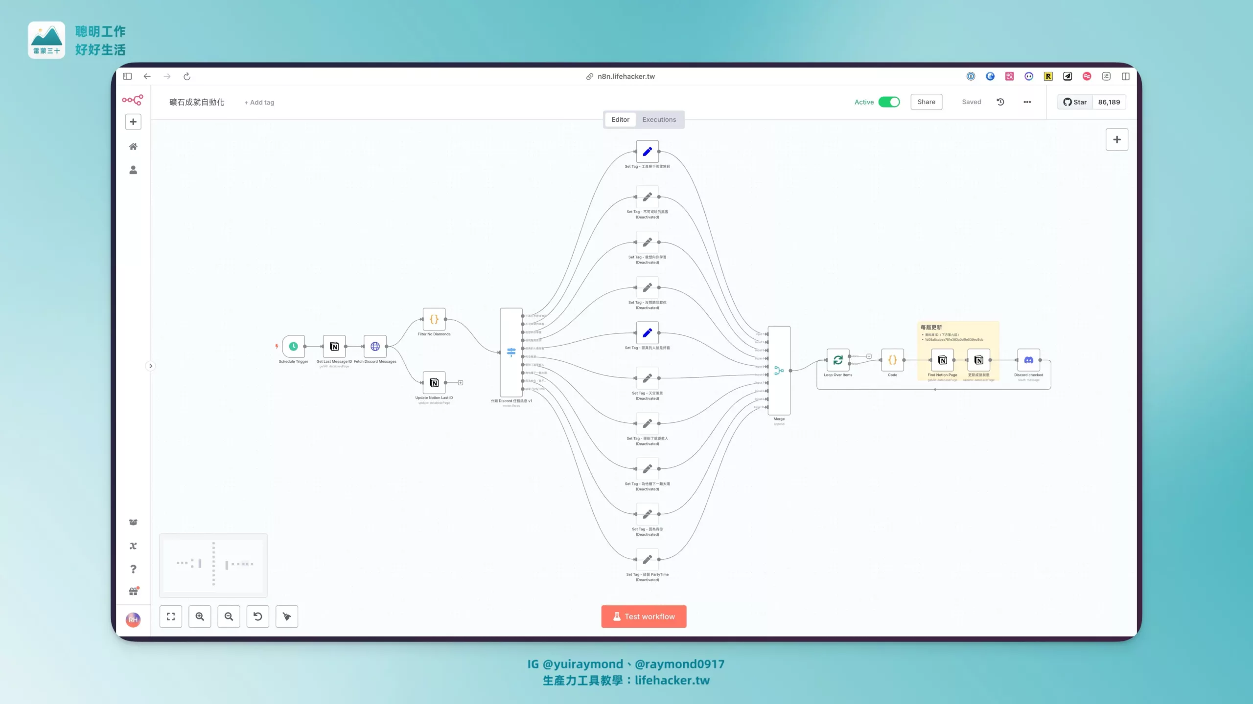
Task: Click the canvas minimap thumbnail
Action: 213,565
